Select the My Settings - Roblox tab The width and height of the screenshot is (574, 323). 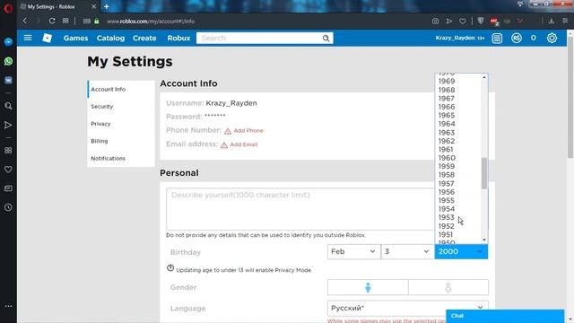[x=58, y=6]
